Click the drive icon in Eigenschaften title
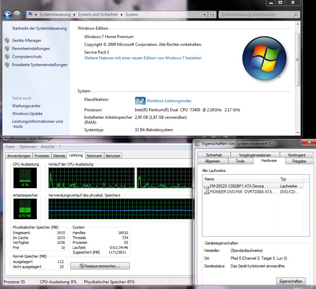 (198, 144)
